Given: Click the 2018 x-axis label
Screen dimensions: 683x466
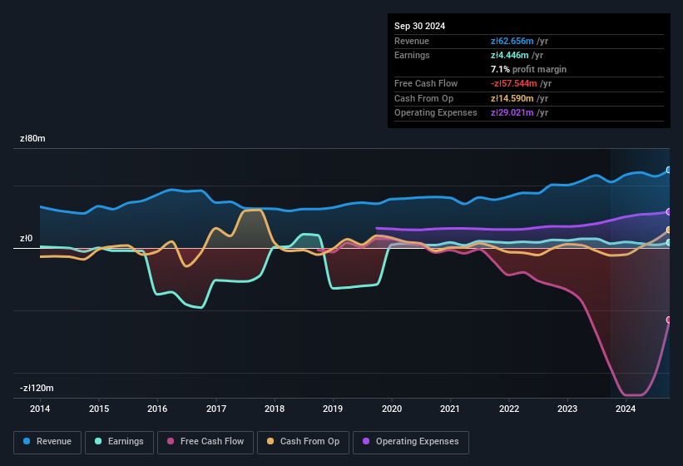Looking at the screenshot, I should click(x=275, y=409).
